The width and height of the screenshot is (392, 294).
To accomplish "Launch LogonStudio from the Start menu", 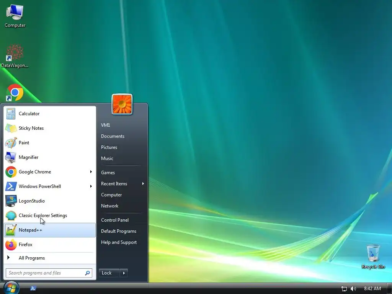I will coord(50,201).
